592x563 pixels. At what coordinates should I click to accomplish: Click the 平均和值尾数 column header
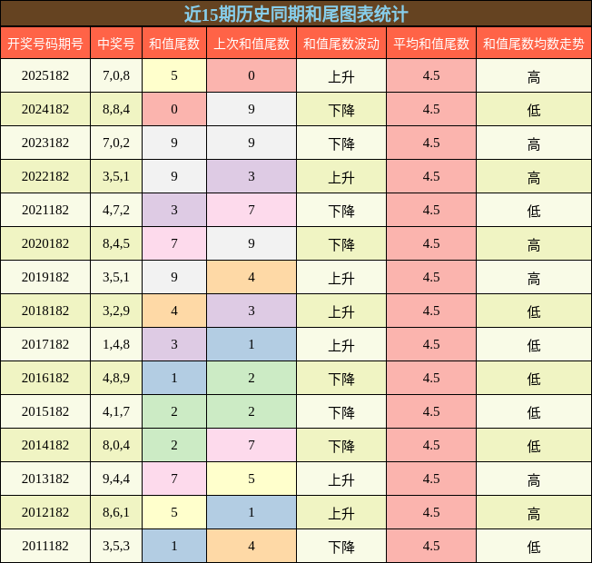coord(431,43)
